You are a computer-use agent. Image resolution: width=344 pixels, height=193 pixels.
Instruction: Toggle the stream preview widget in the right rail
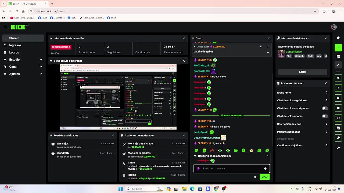tap(338, 78)
